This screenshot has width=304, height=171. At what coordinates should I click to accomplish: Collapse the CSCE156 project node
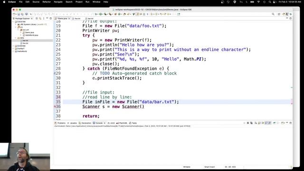pos(13,22)
